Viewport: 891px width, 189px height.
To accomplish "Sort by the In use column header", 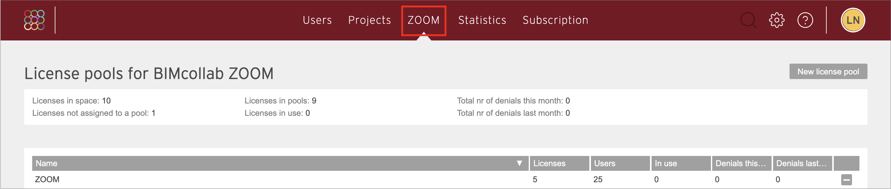I will (681, 163).
